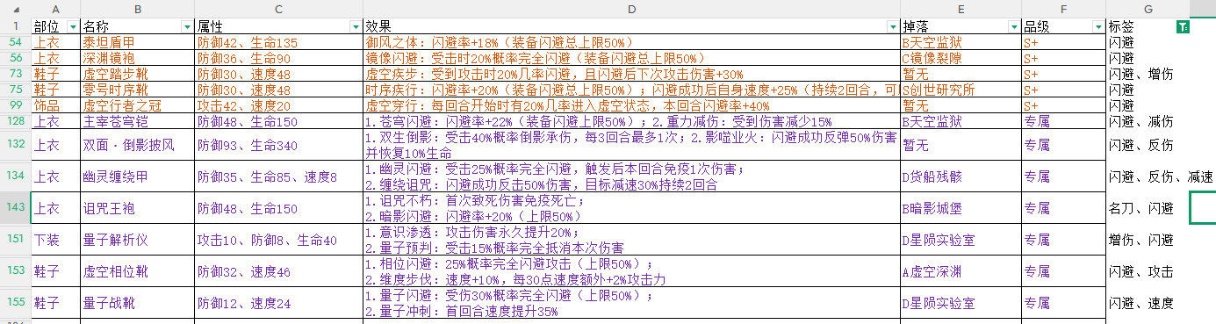Viewport: 1216px width, 324px height.
Task: Select row header 56
Action: point(16,58)
